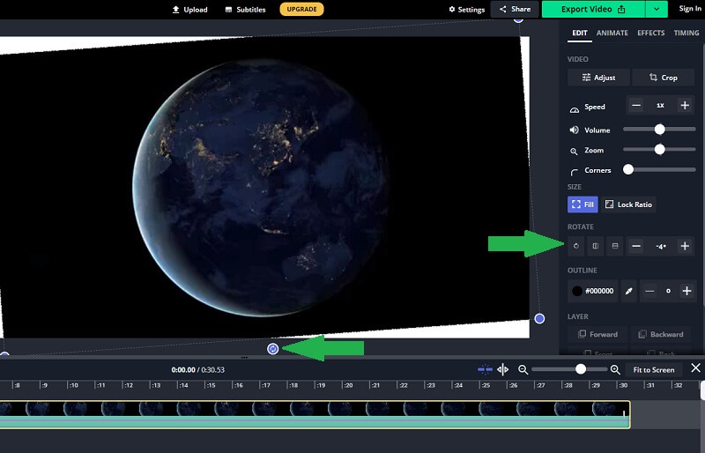This screenshot has height=453, width=705.
Task: Toggle the Lock Ratio option
Action: 628,204
